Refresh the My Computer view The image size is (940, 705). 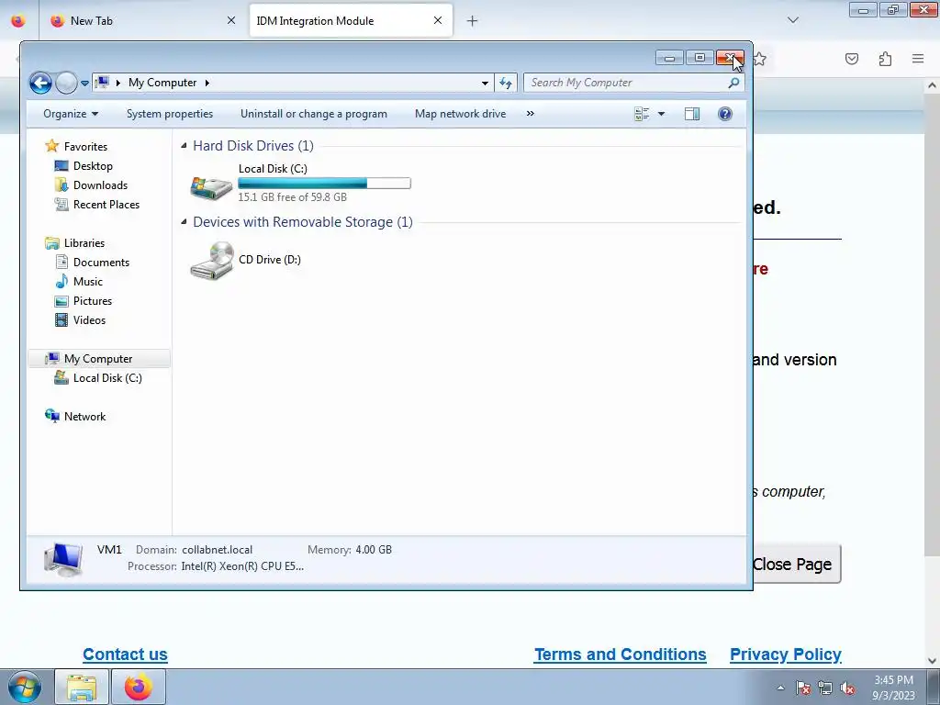click(506, 83)
